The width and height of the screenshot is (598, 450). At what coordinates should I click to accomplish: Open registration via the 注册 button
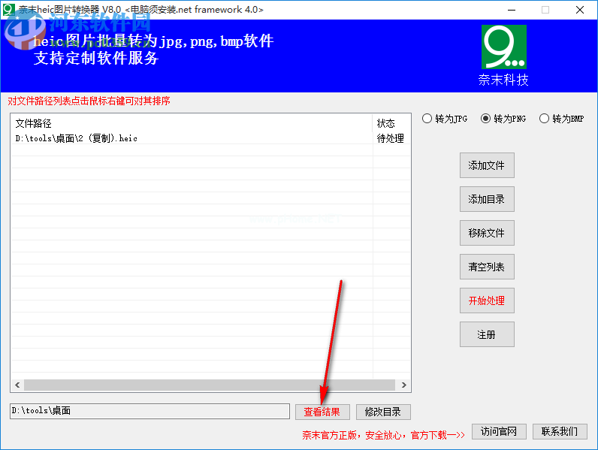(x=487, y=334)
